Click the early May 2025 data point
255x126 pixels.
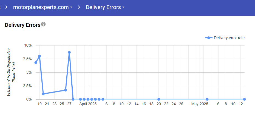click(x=207, y=99)
